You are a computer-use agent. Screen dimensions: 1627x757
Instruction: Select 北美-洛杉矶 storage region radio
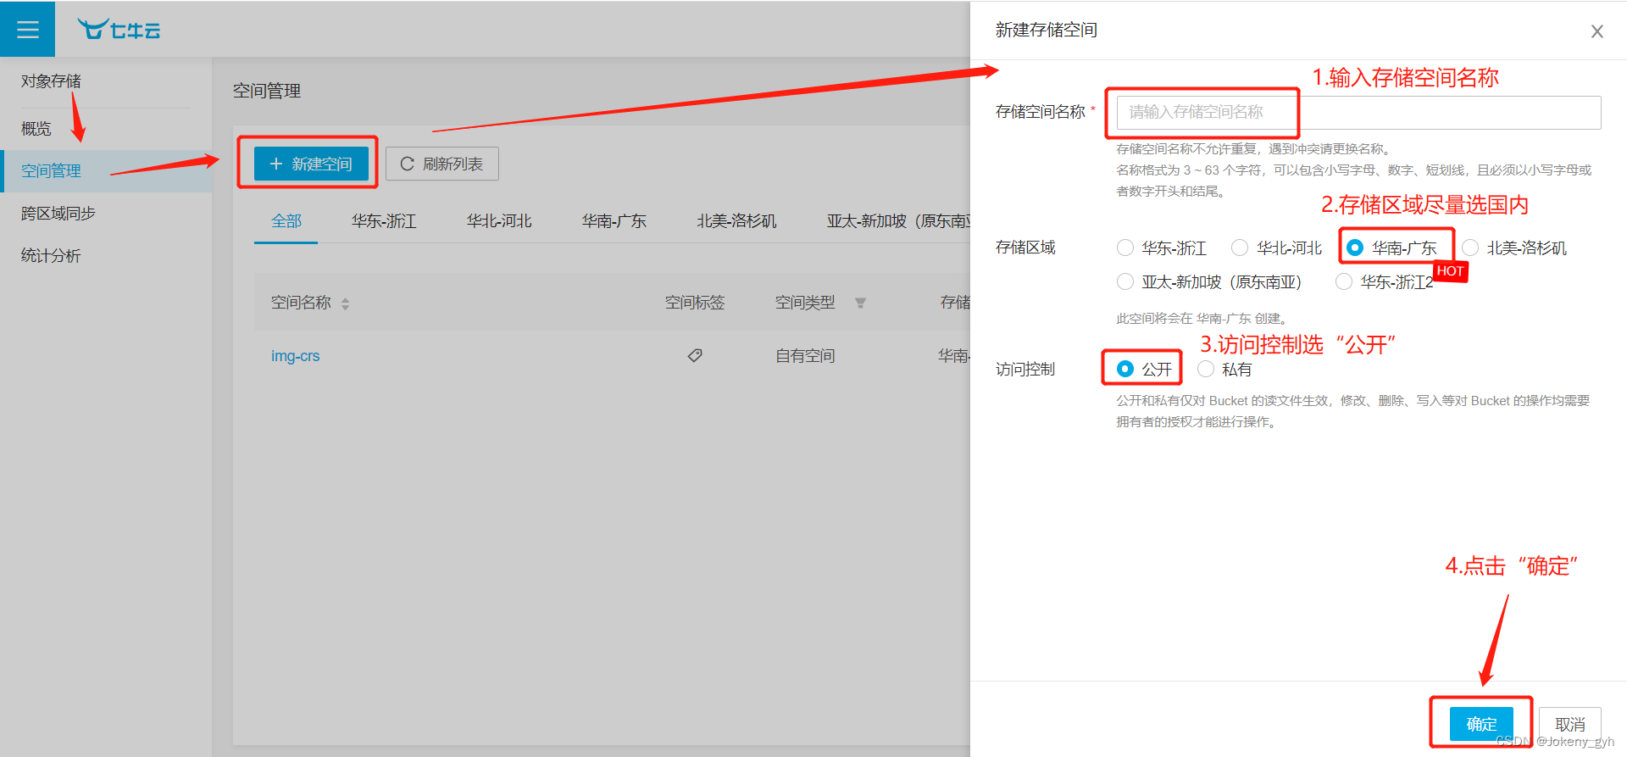(1470, 248)
